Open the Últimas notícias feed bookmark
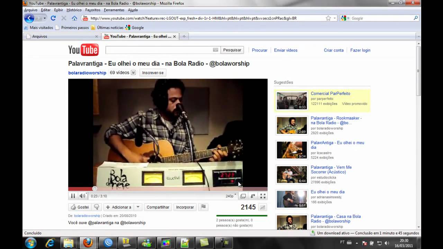The width and height of the screenshot is (443, 249). (x=107, y=28)
